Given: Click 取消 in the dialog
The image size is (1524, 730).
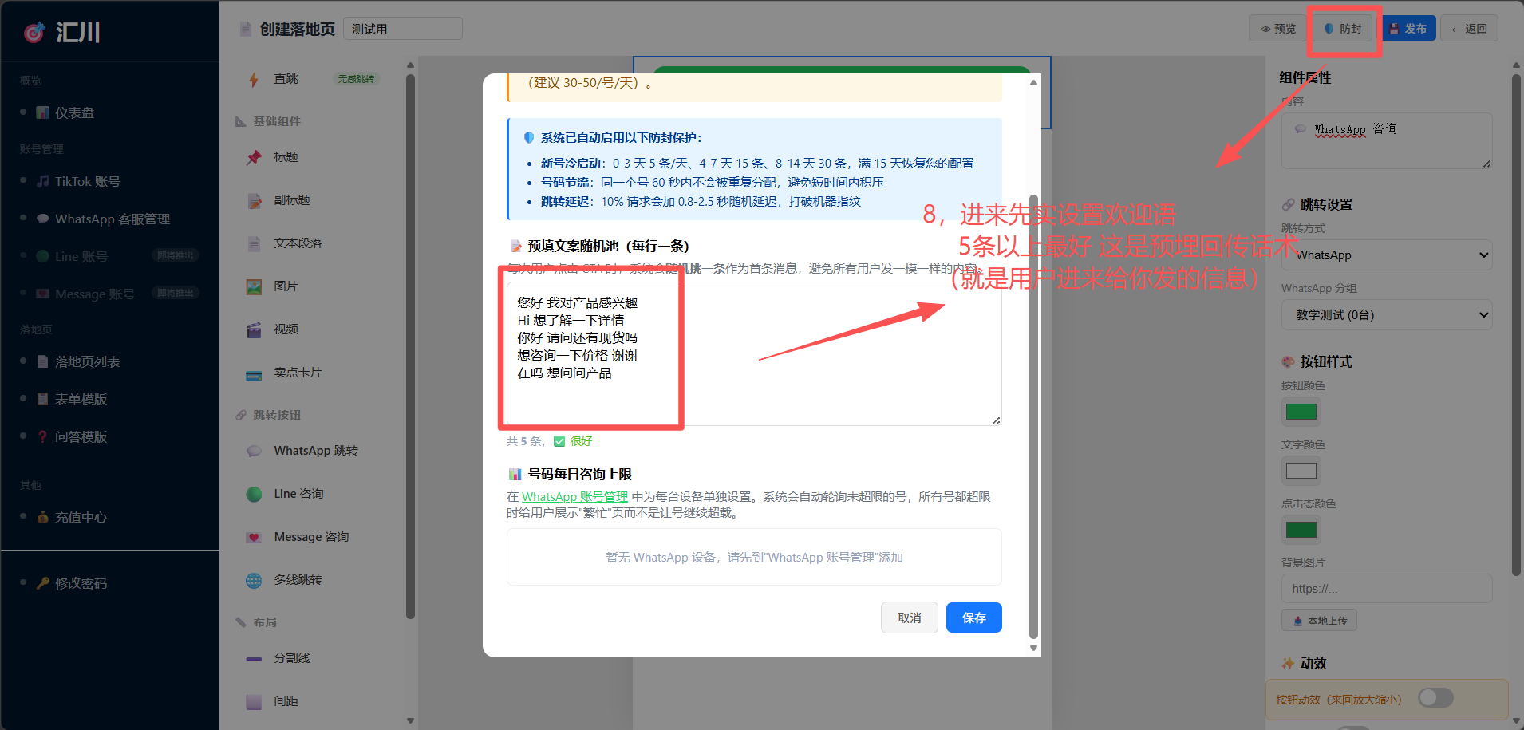Looking at the screenshot, I should pos(909,618).
